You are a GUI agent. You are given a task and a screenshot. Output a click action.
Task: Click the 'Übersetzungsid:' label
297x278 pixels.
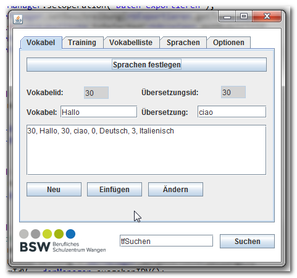pos(170,93)
